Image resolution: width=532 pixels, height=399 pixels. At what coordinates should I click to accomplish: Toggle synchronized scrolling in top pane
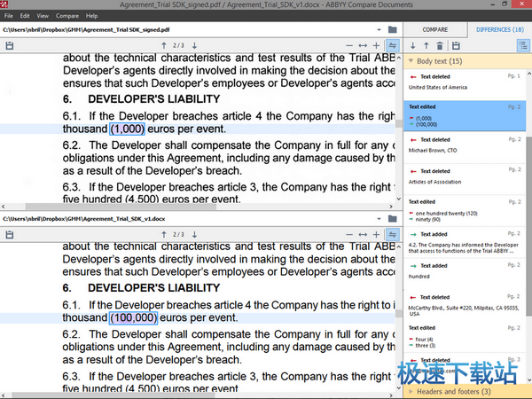[x=393, y=45]
